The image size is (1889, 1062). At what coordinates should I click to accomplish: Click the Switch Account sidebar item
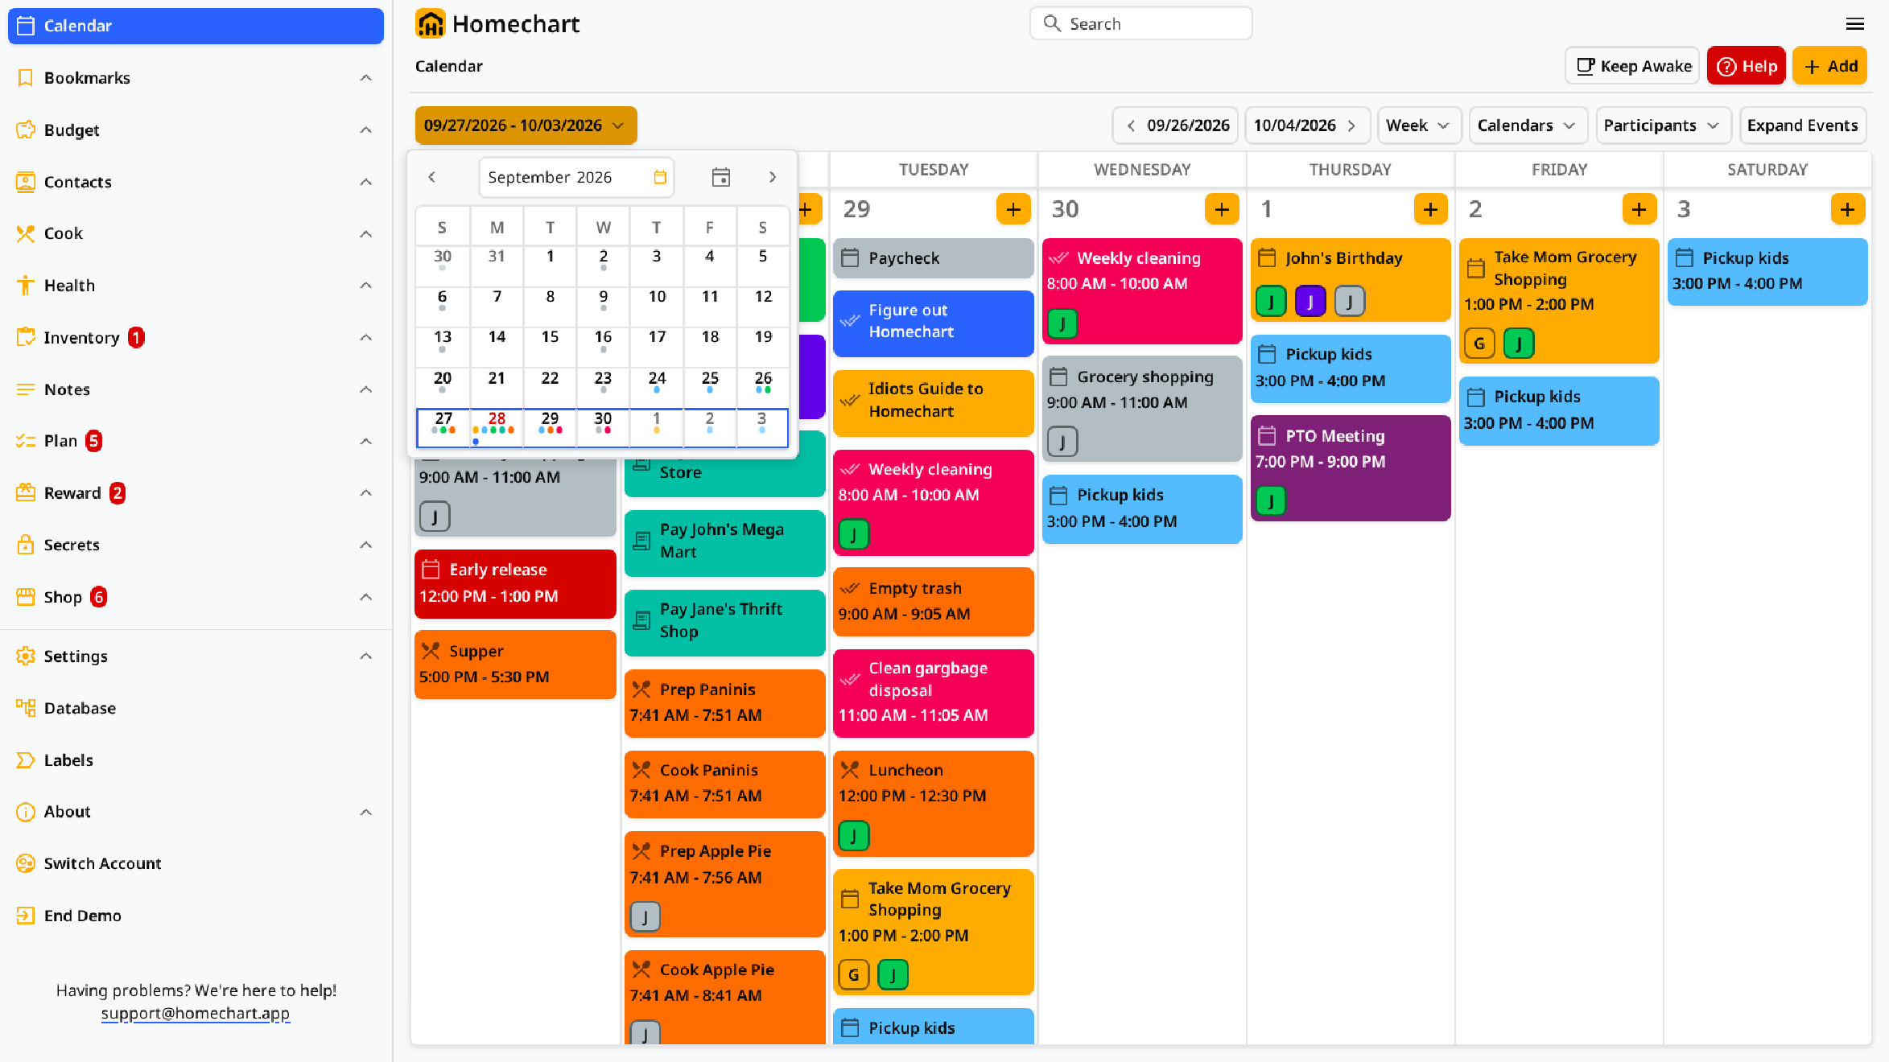196,863
